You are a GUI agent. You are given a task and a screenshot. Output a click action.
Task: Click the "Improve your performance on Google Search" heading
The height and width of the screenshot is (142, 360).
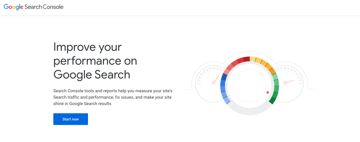(95, 61)
